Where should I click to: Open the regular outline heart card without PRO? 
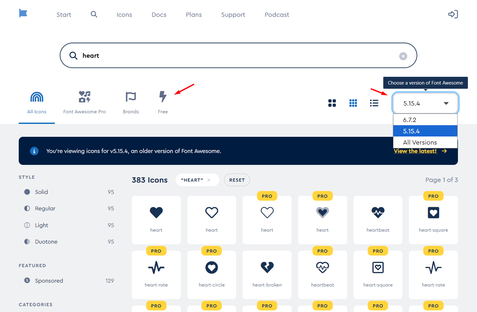point(212,220)
